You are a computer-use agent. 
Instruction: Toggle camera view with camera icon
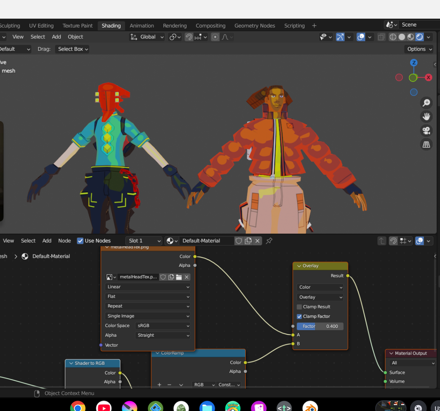(426, 131)
